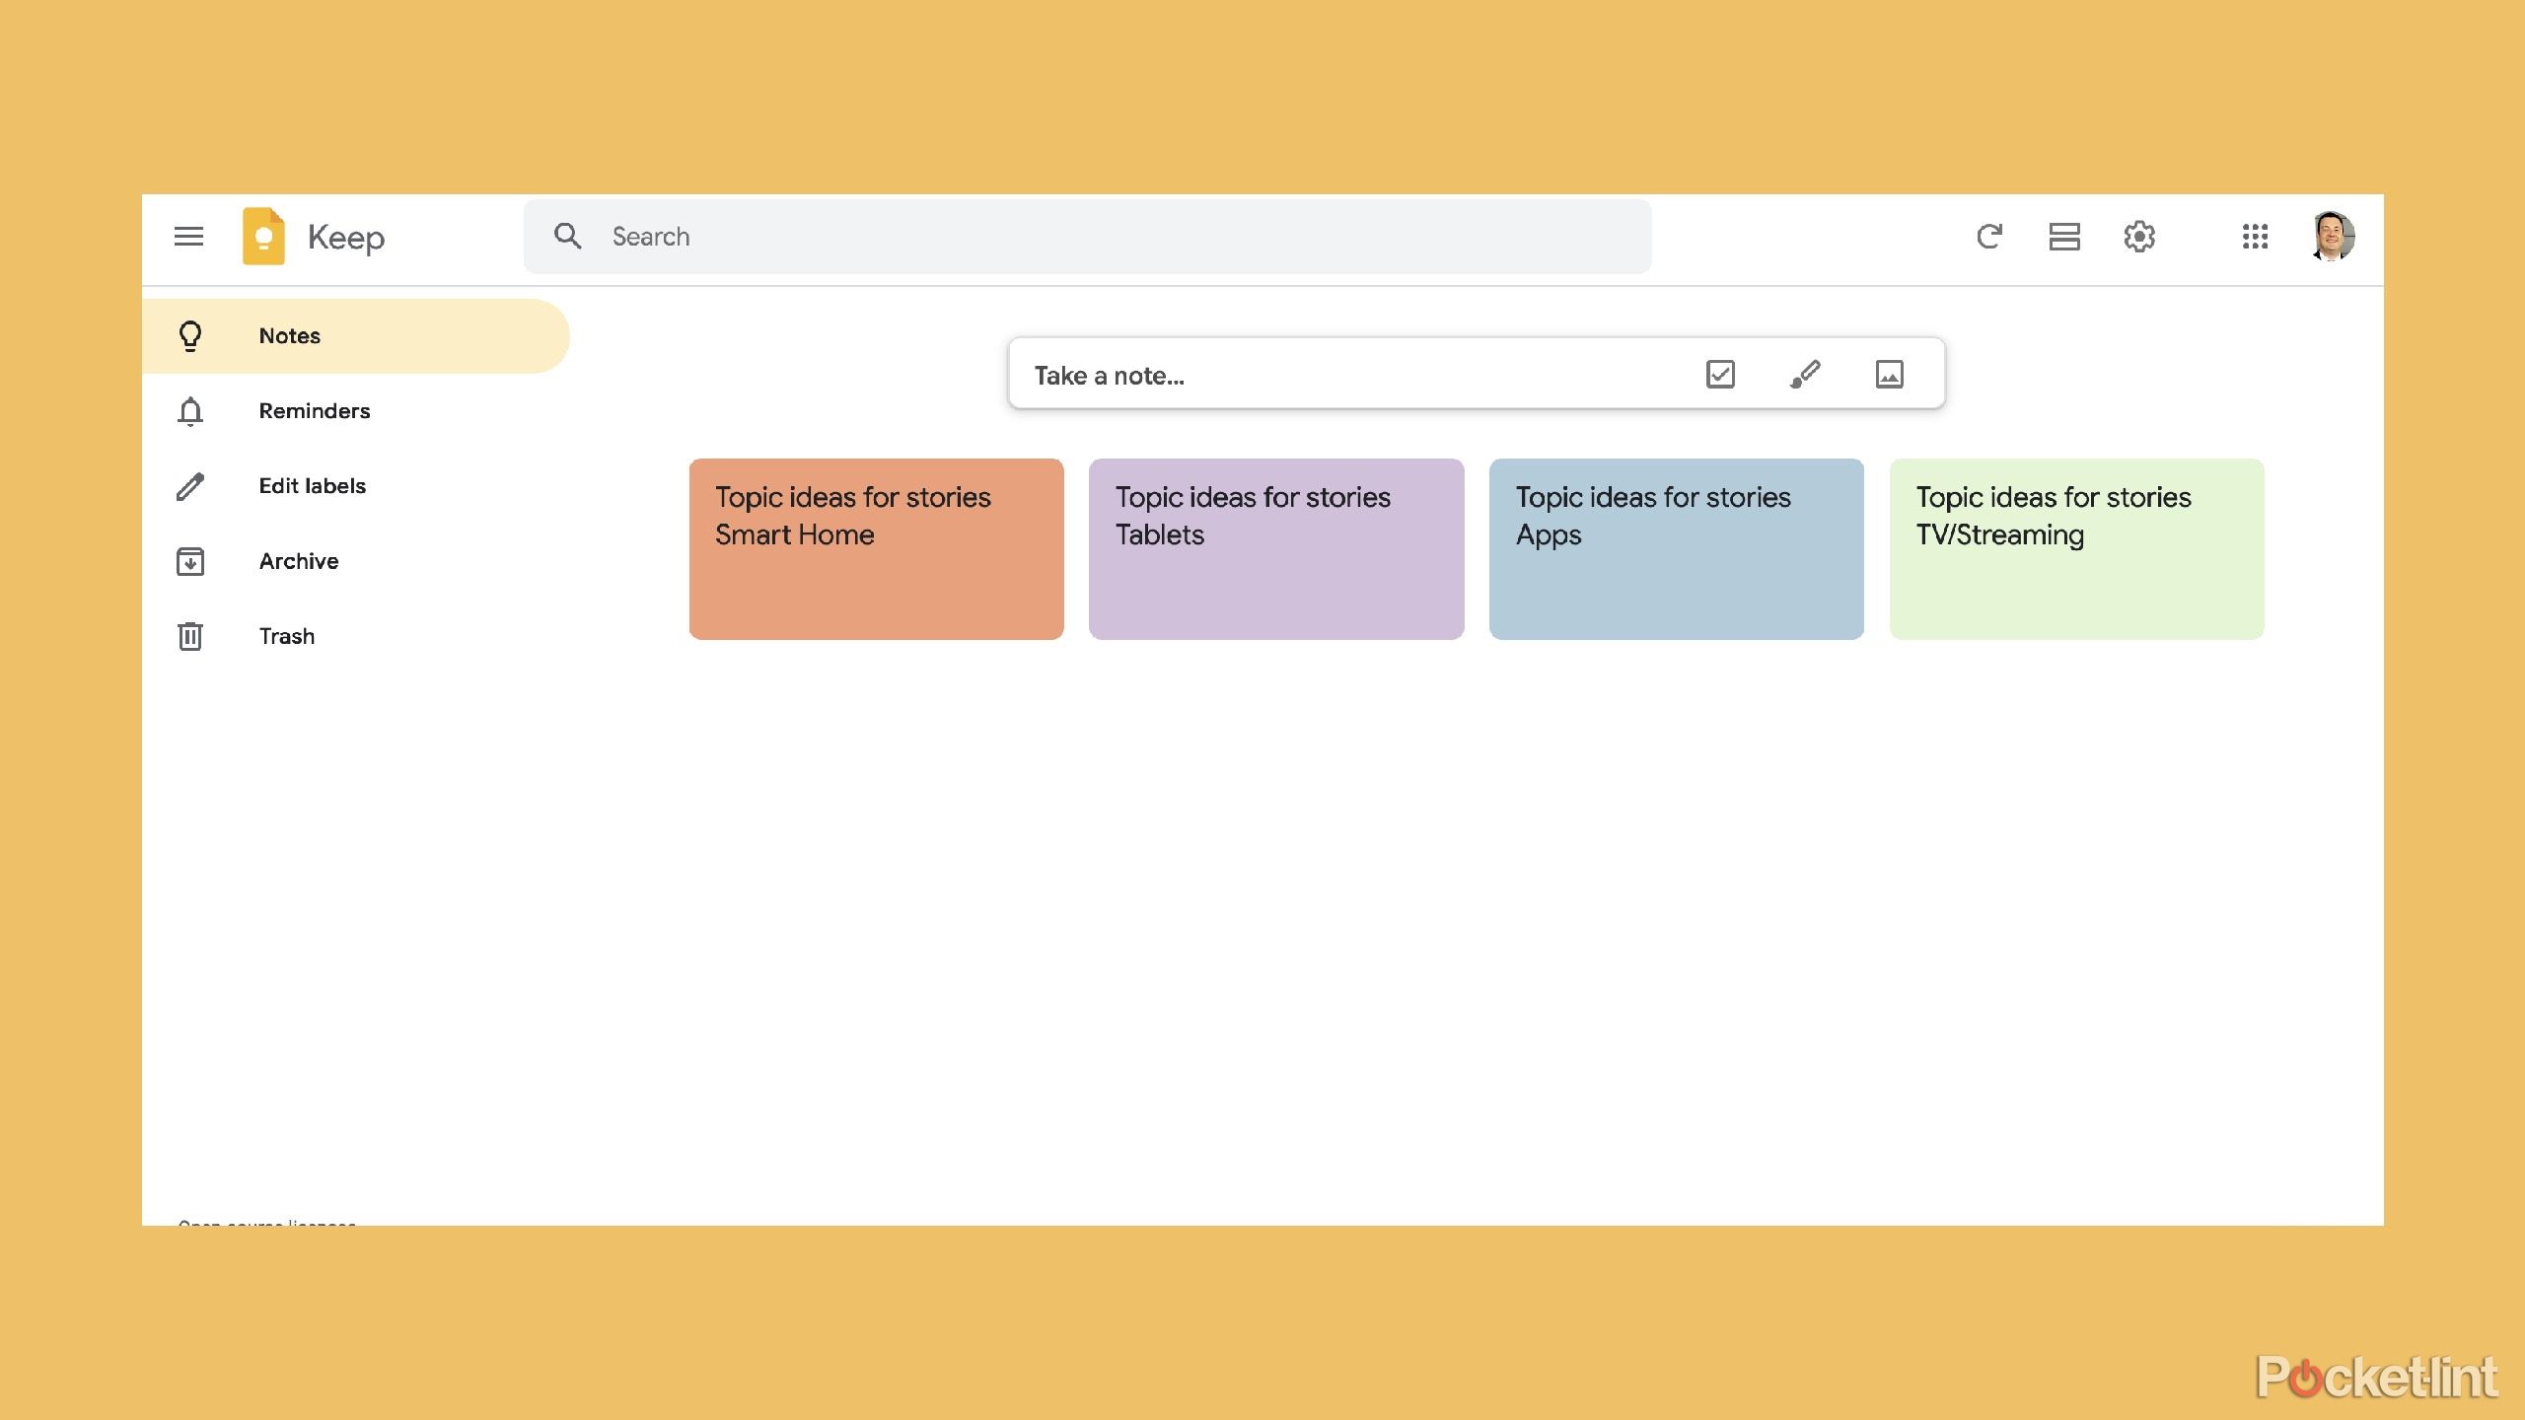Click the refresh icon in toolbar
2525x1420 pixels.
[1989, 236]
